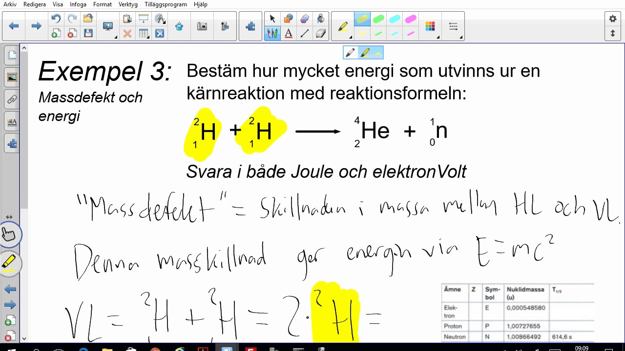Open the measurement tools compass icon

pyautogui.click(x=160, y=19)
